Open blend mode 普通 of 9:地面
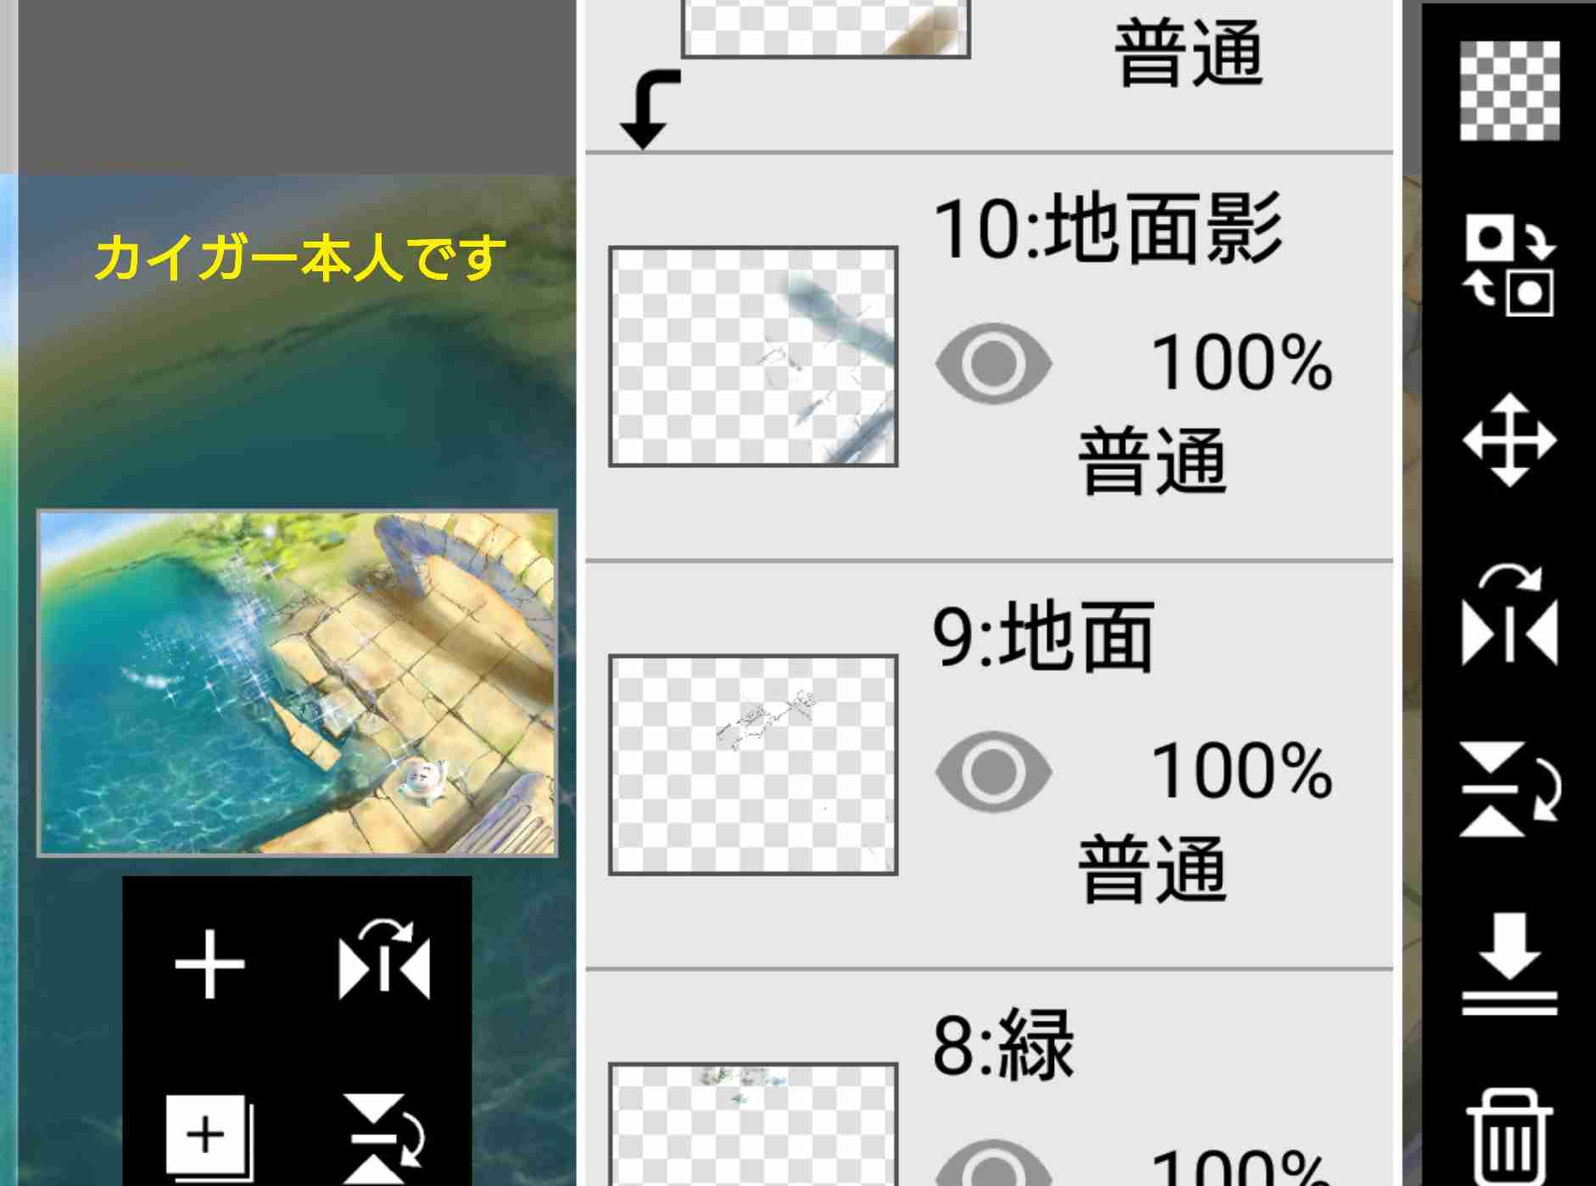Viewport: 1596px width, 1186px height. click(x=1152, y=868)
